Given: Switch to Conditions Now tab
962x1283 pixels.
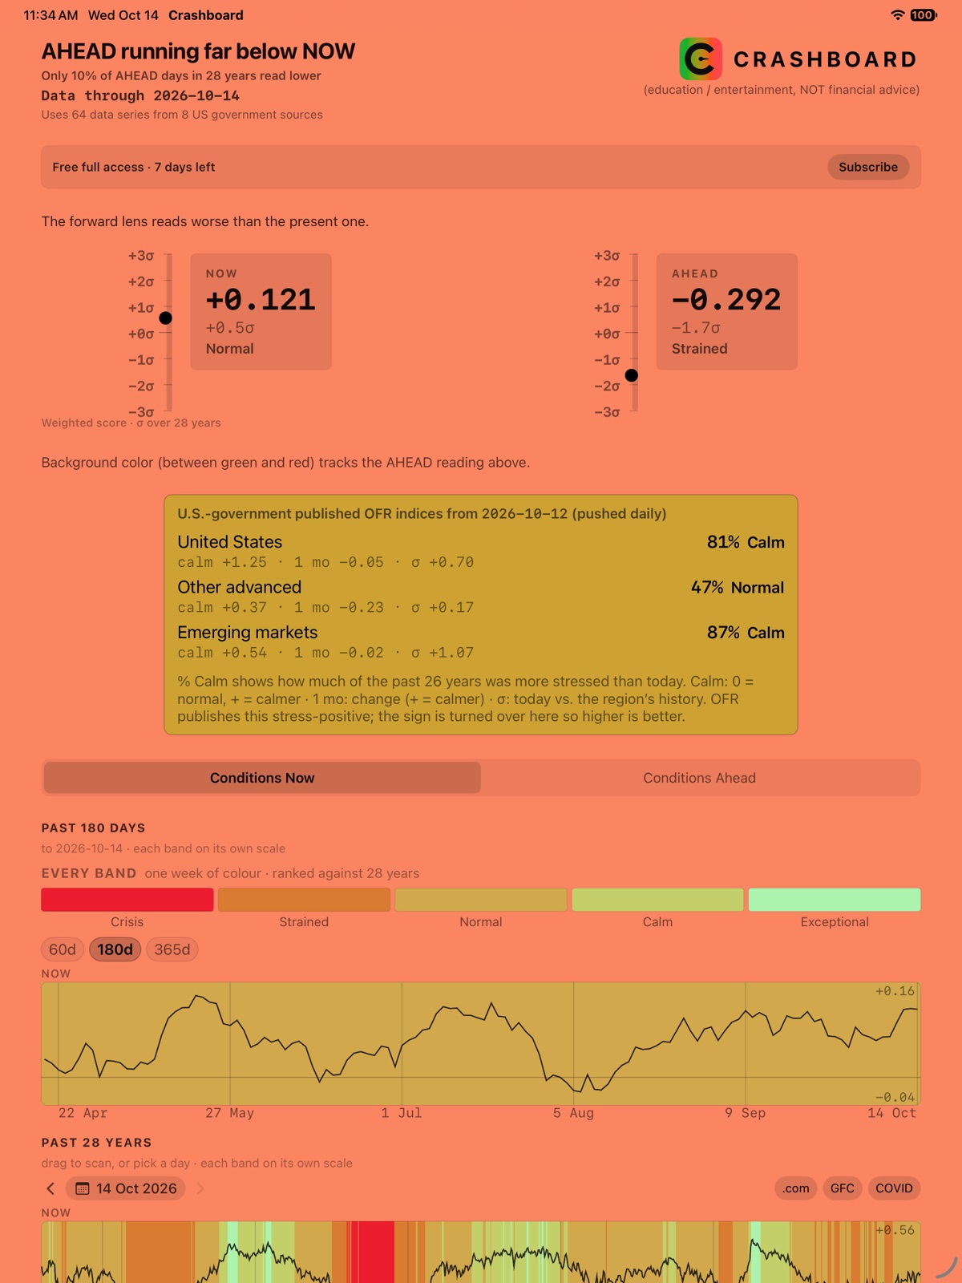Looking at the screenshot, I should [x=262, y=778].
